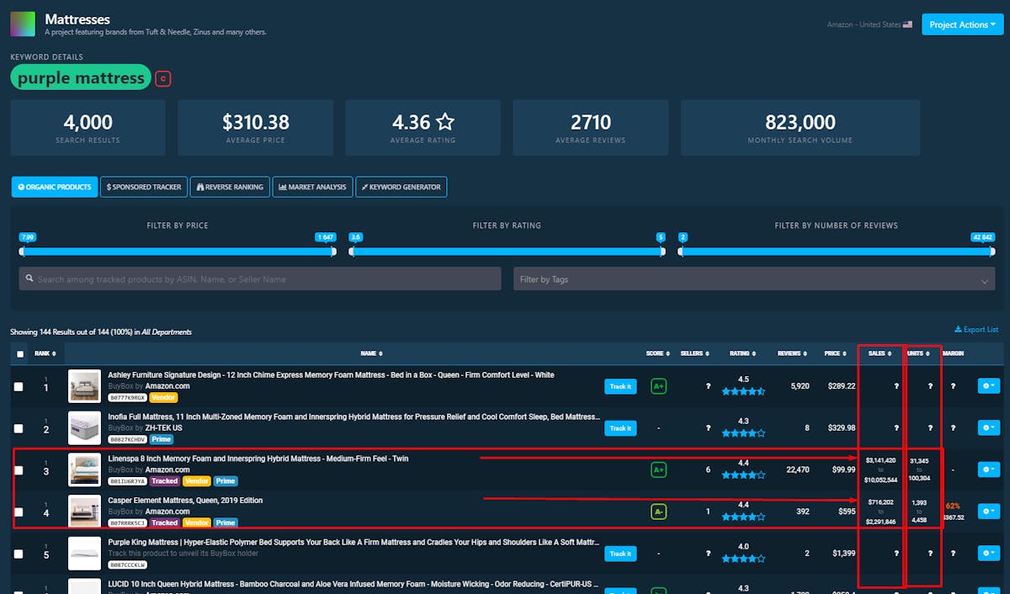This screenshot has height=594, width=1010.
Task: Open gear actions menu for Purple King Mattress
Action: pos(988,553)
